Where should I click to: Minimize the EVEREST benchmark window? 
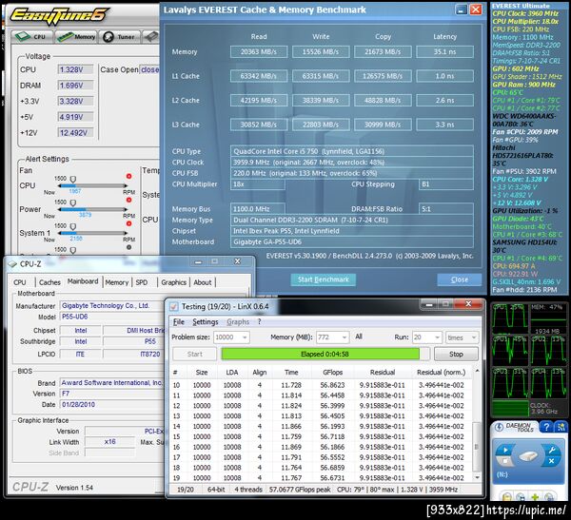[x=462, y=10]
